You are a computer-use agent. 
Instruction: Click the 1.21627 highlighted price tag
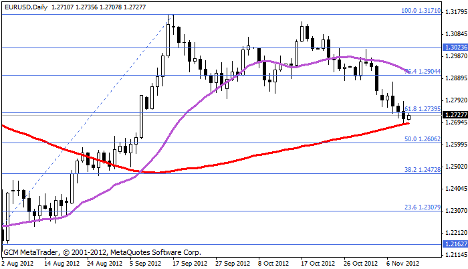(x=456, y=244)
